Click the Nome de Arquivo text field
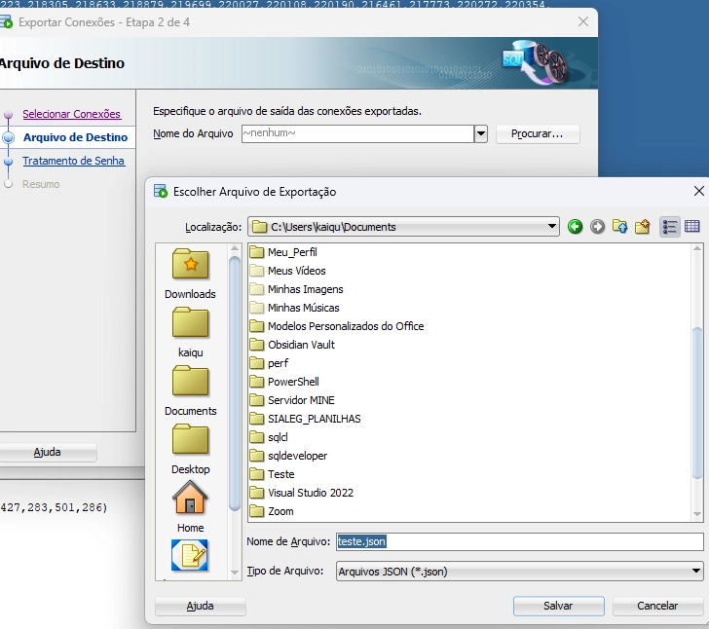 pos(519,541)
